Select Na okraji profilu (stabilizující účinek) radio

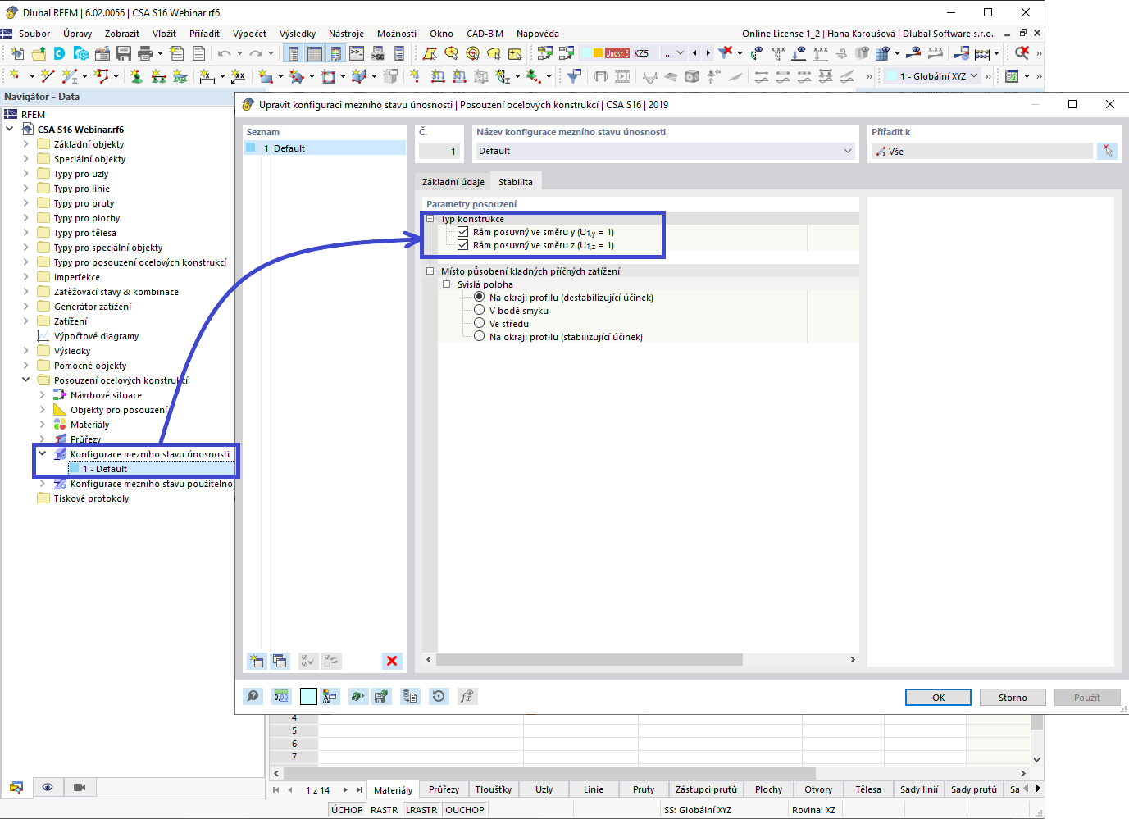pyautogui.click(x=480, y=336)
